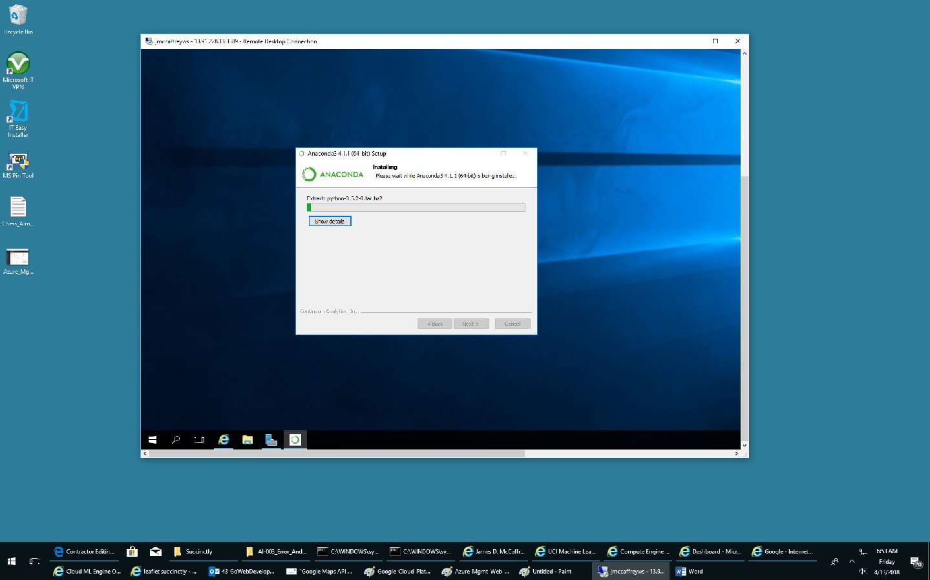Screen dimensions: 930x580
Task: Click the Show details button in Anaconda setup
Action: [330, 222]
